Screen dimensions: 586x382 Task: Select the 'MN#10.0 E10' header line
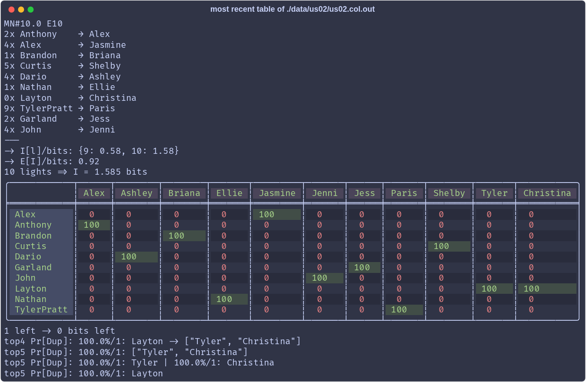pyautogui.click(x=33, y=23)
